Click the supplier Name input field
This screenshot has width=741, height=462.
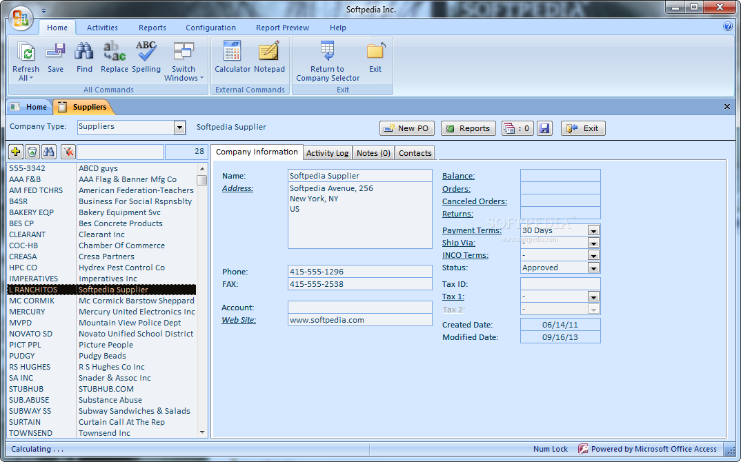tap(359, 176)
